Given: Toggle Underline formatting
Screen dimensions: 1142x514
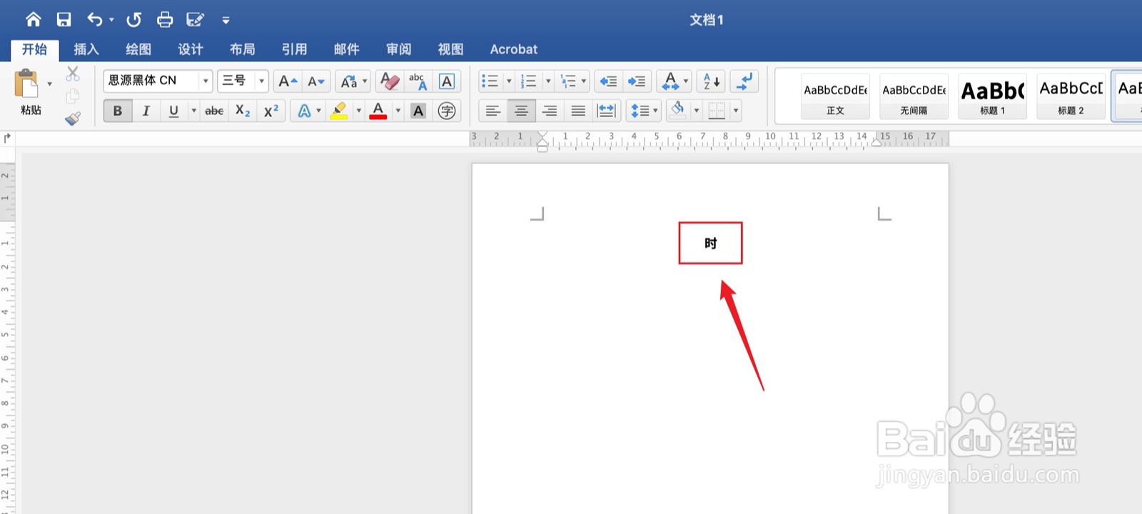Looking at the screenshot, I should (173, 111).
